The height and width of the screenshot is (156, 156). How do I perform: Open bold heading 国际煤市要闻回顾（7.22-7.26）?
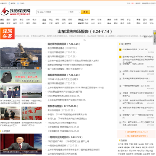coord(64,75)
